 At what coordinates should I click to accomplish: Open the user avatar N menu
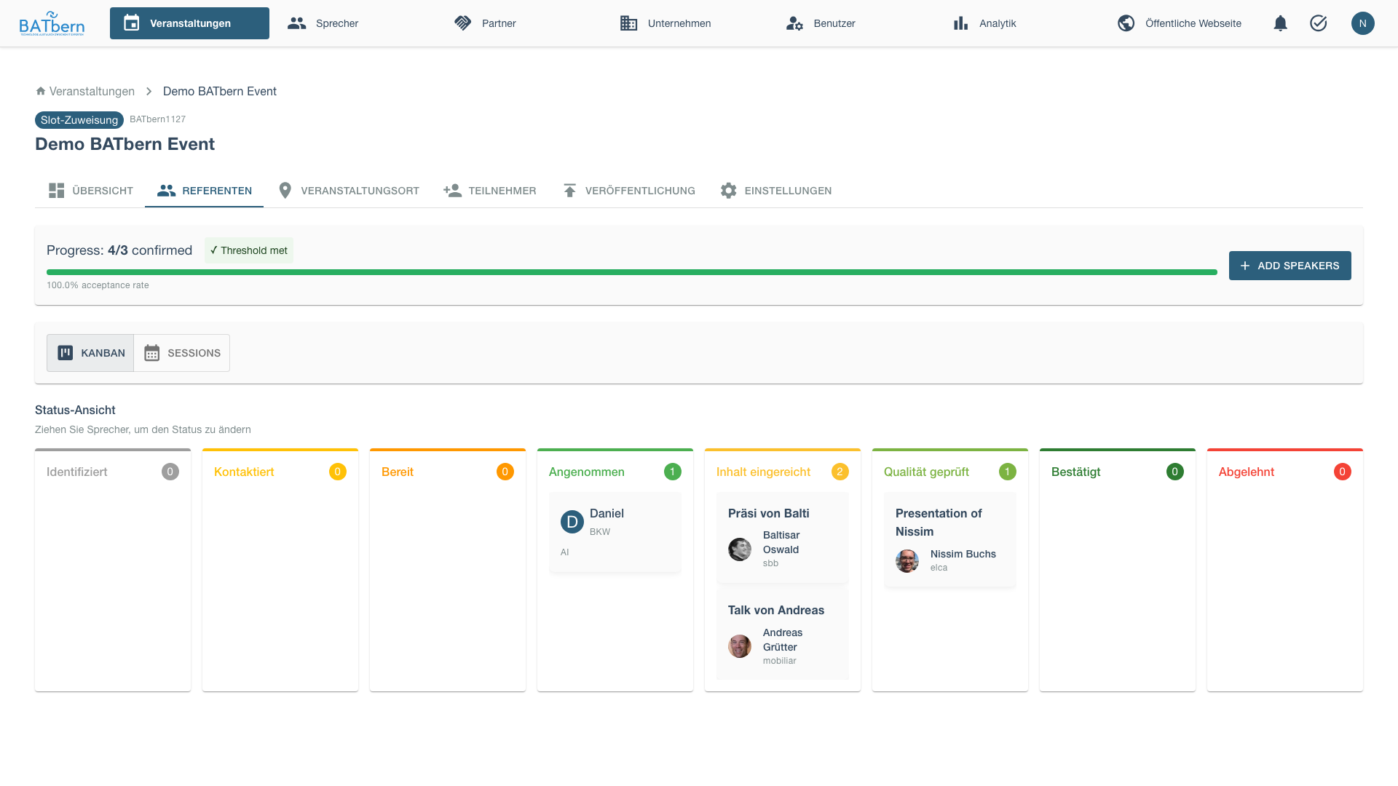(1363, 23)
